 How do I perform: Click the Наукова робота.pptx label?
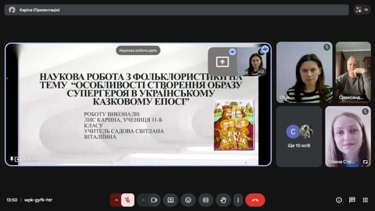(138, 51)
